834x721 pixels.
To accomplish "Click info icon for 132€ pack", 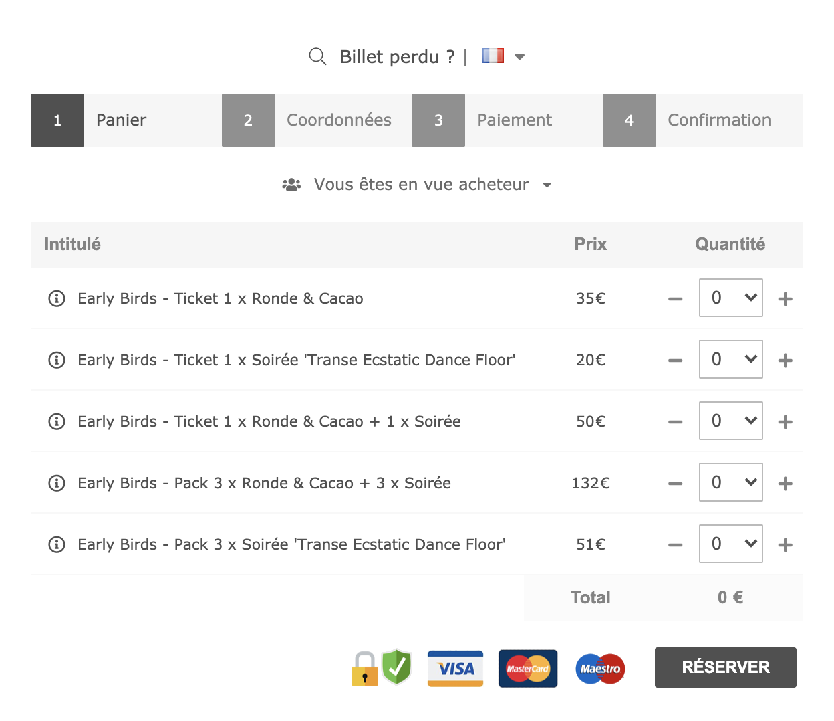I will [x=57, y=483].
